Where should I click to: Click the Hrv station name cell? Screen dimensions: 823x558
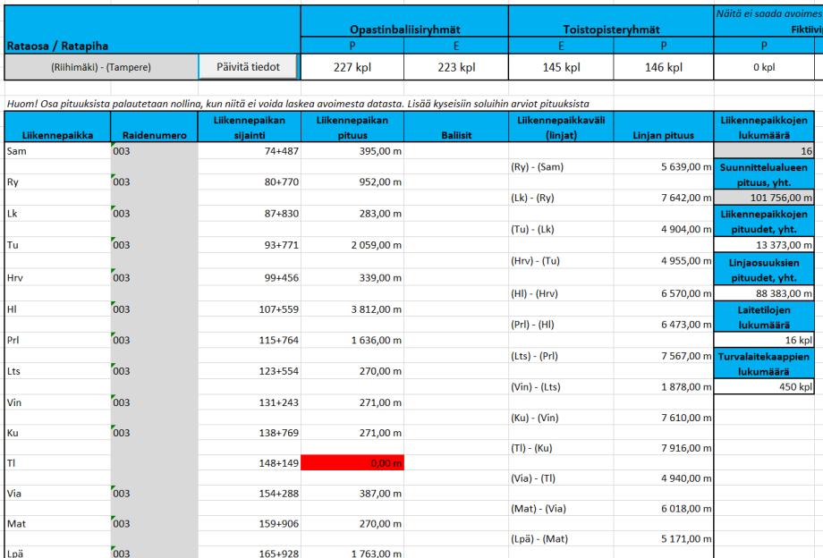(x=58, y=277)
